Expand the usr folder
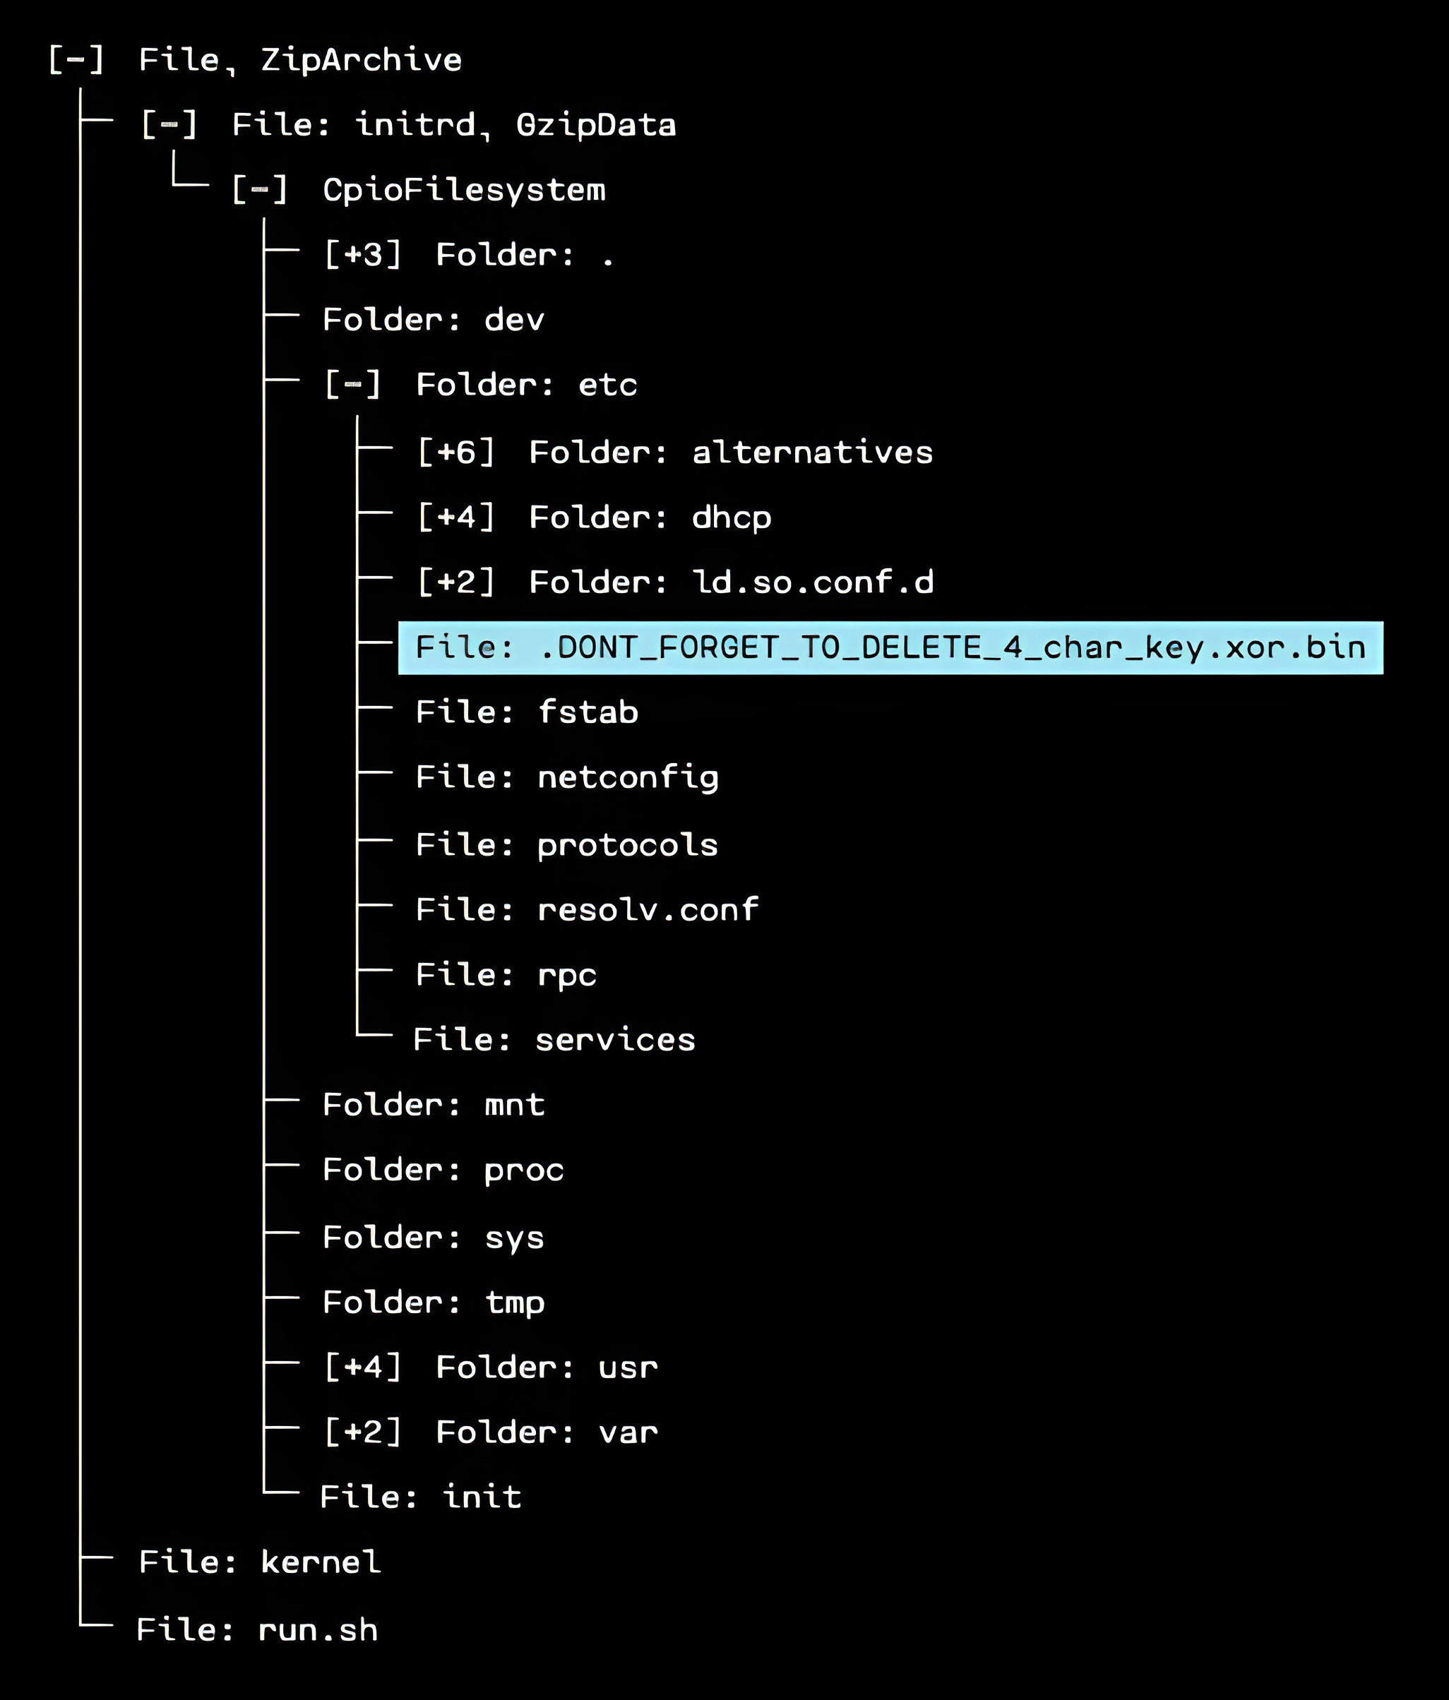Image resolution: width=1449 pixels, height=1700 pixels. tap(363, 1367)
